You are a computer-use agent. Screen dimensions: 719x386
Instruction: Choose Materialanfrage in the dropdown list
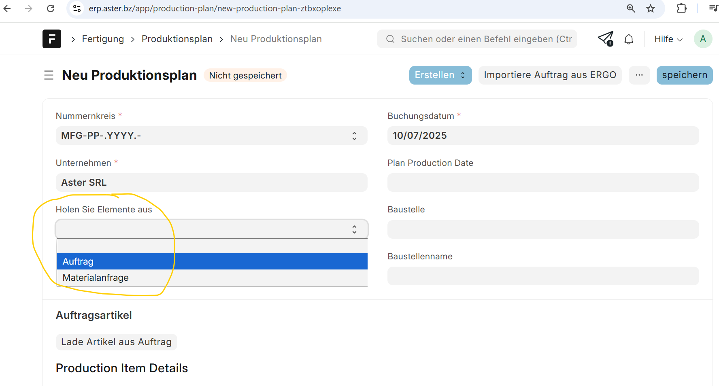pos(212,278)
